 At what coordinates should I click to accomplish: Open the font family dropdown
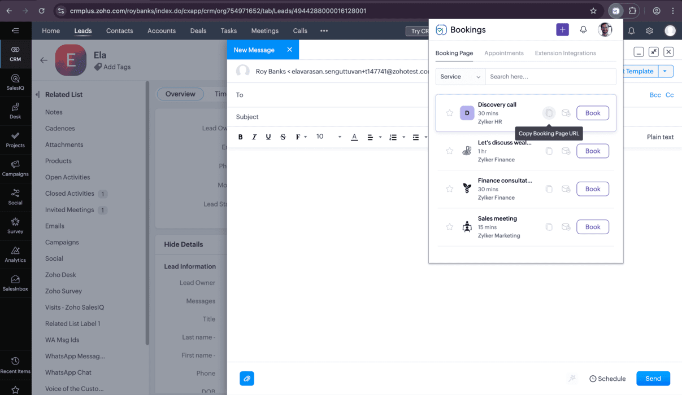click(x=301, y=137)
